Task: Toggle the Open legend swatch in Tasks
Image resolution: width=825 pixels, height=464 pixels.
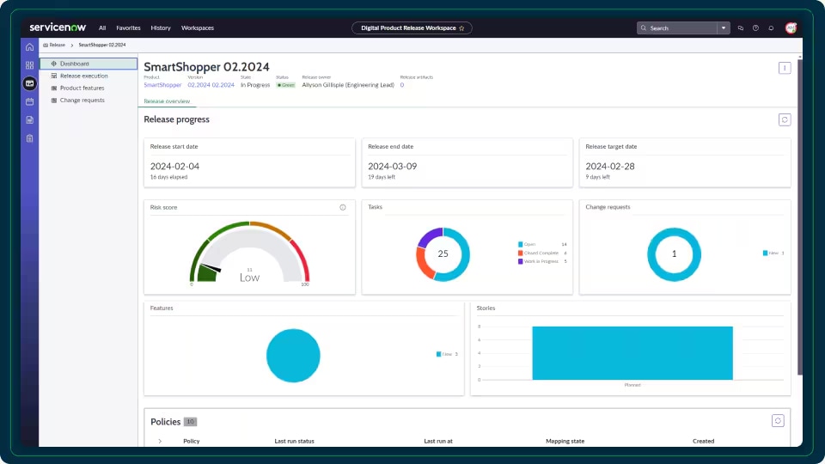Action: (x=521, y=244)
